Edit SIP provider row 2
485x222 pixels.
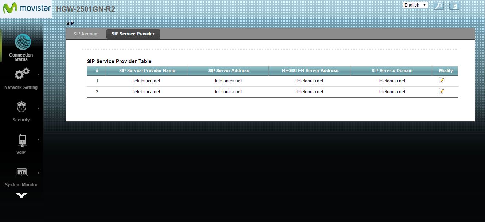tap(441, 91)
